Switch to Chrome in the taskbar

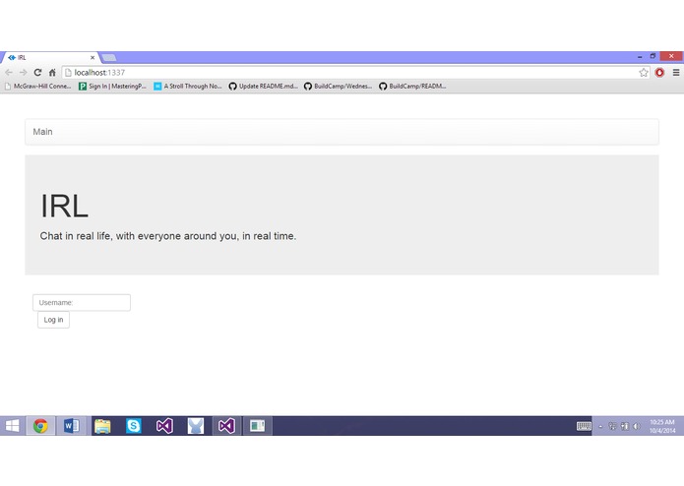click(x=40, y=426)
